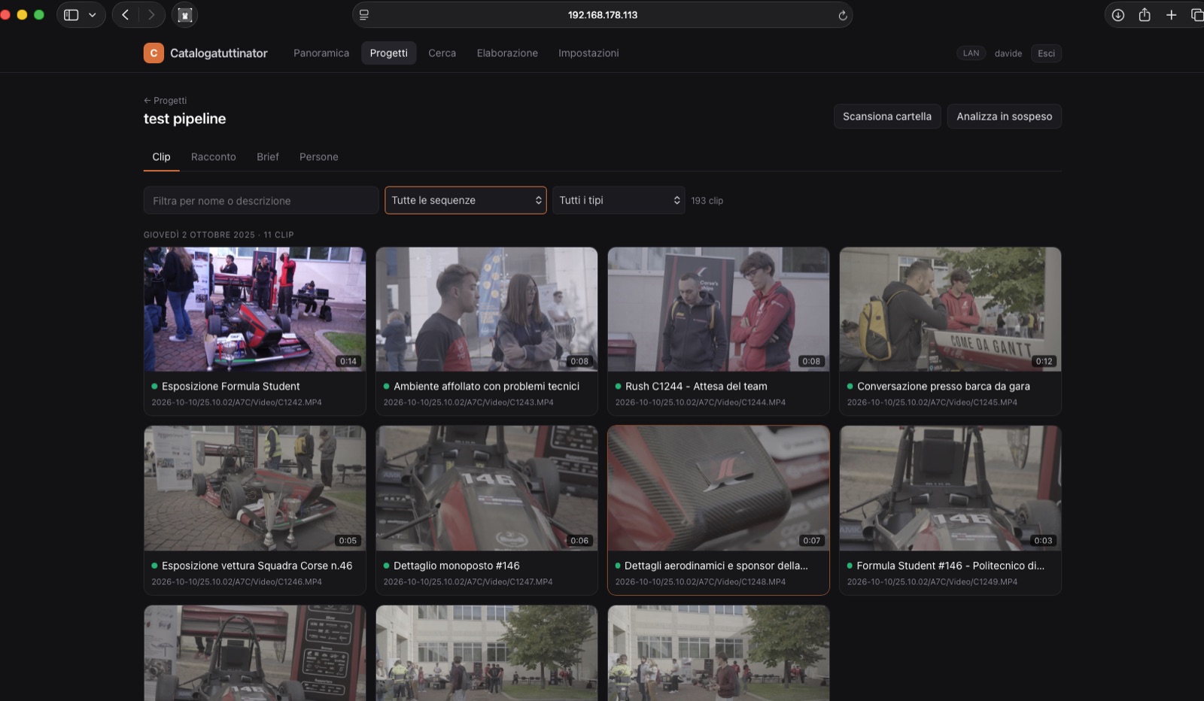The height and width of the screenshot is (701, 1204).
Task: Click the website settings icon in address bar
Action: click(x=364, y=15)
